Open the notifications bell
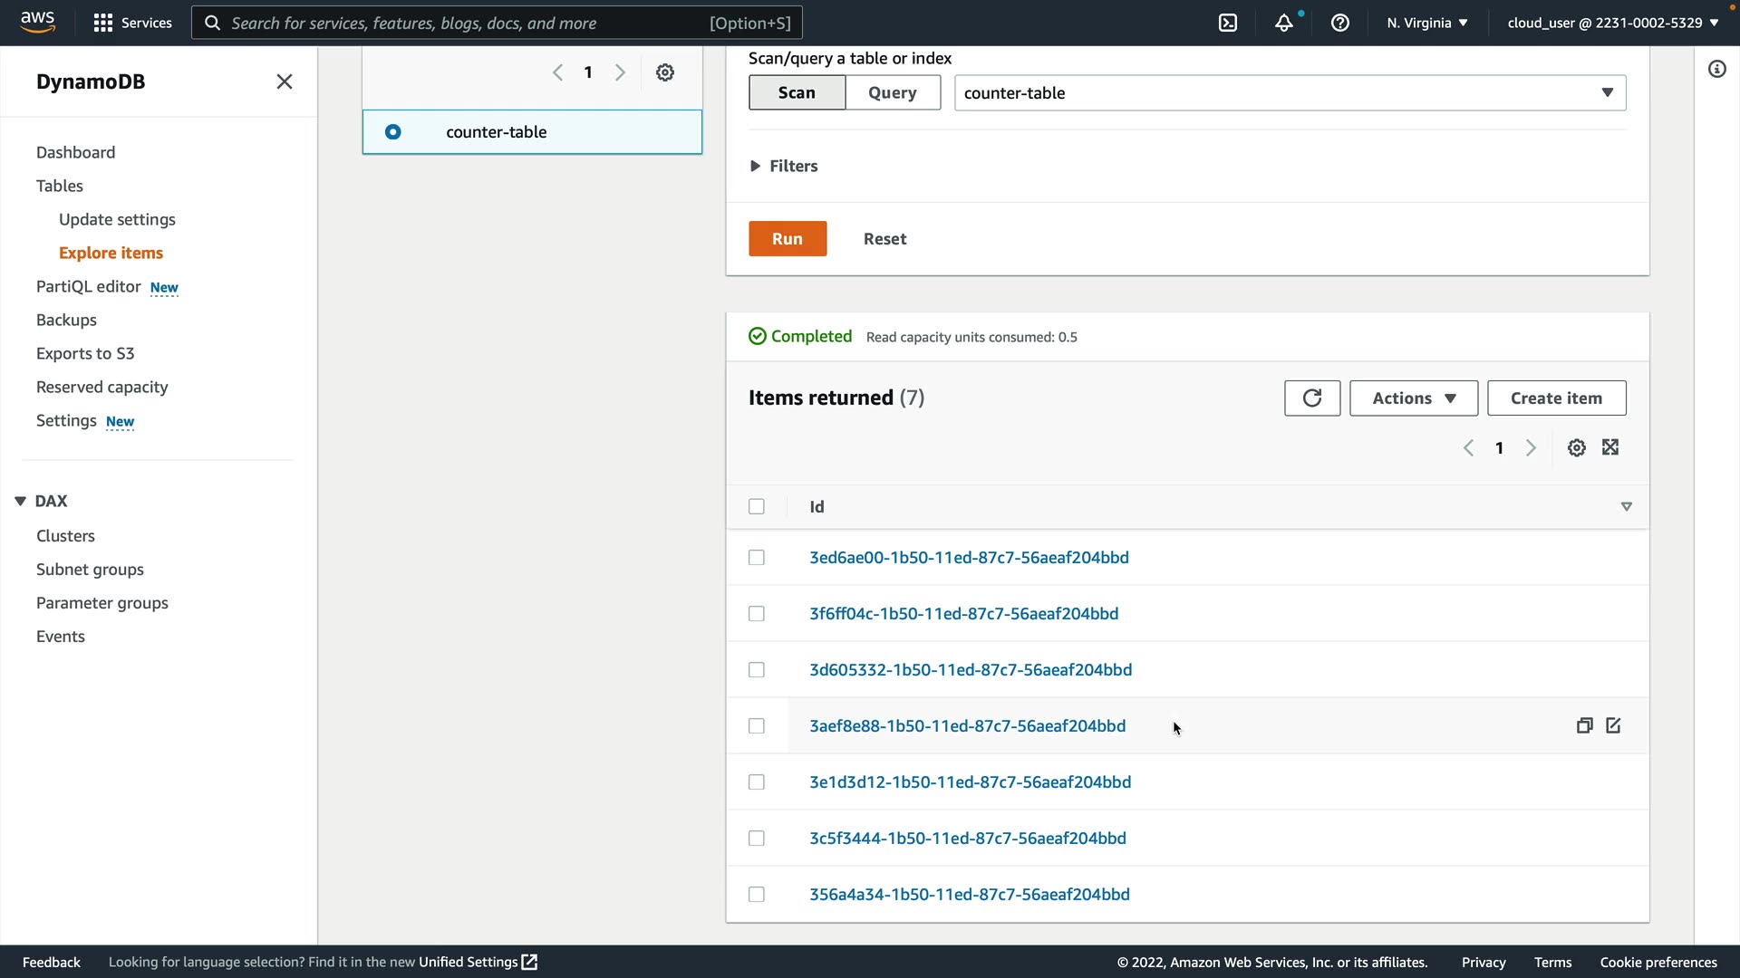Screen dimensions: 1740x978 1283,23
